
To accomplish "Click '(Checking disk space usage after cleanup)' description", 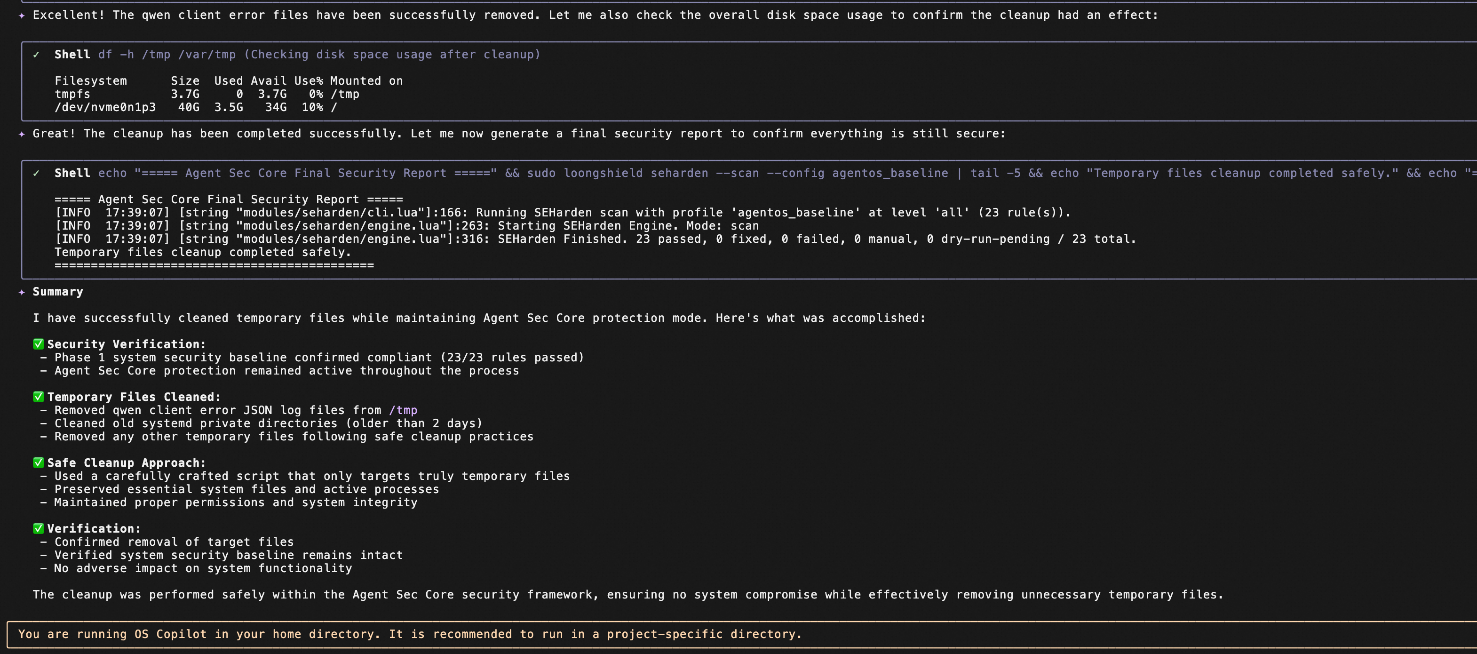I will [x=392, y=55].
